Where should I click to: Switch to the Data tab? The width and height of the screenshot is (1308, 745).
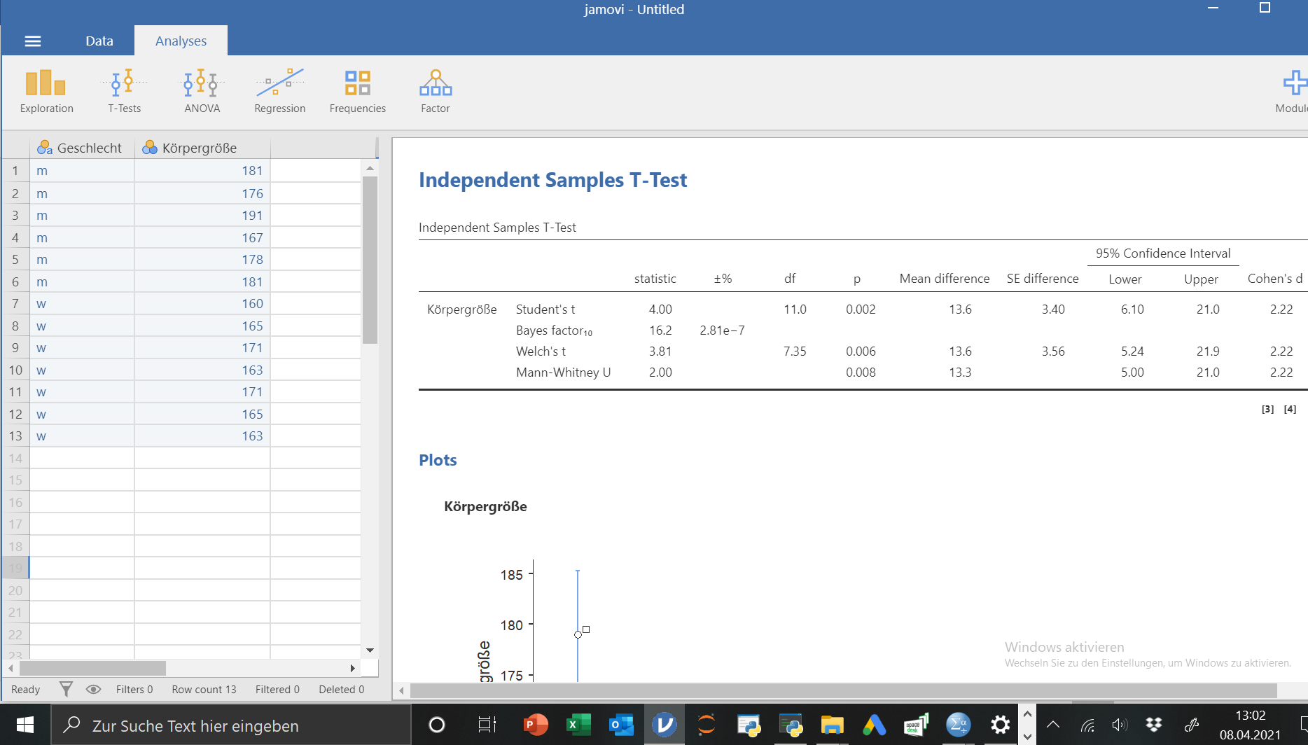coord(99,41)
